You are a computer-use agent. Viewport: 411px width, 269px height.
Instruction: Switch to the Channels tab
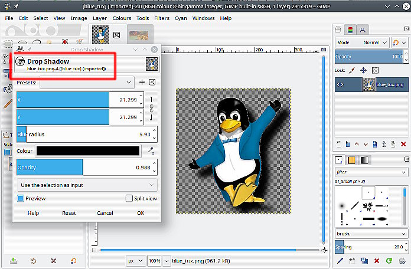[350, 30]
